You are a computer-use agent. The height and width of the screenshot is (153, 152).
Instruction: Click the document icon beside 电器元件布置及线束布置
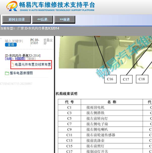[x=12, y=65]
